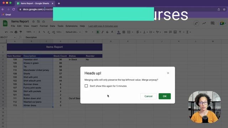This screenshot has height=128, width=228.
Task: Toggle Italic formatting
Action: 103,32
